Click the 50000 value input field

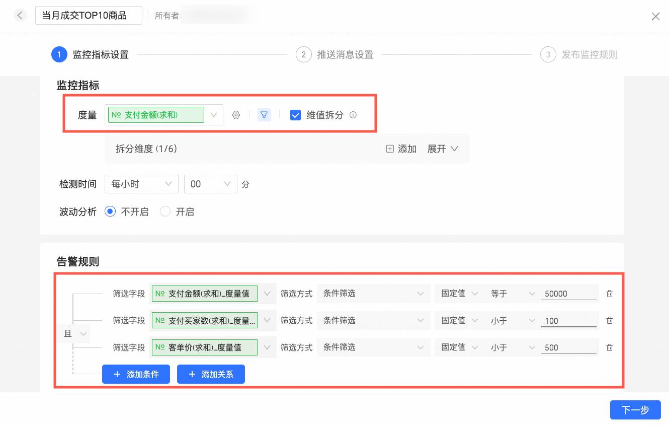click(569, 294)
